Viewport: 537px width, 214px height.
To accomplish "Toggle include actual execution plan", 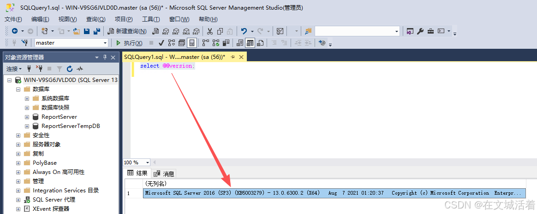I will click(205, 43).
